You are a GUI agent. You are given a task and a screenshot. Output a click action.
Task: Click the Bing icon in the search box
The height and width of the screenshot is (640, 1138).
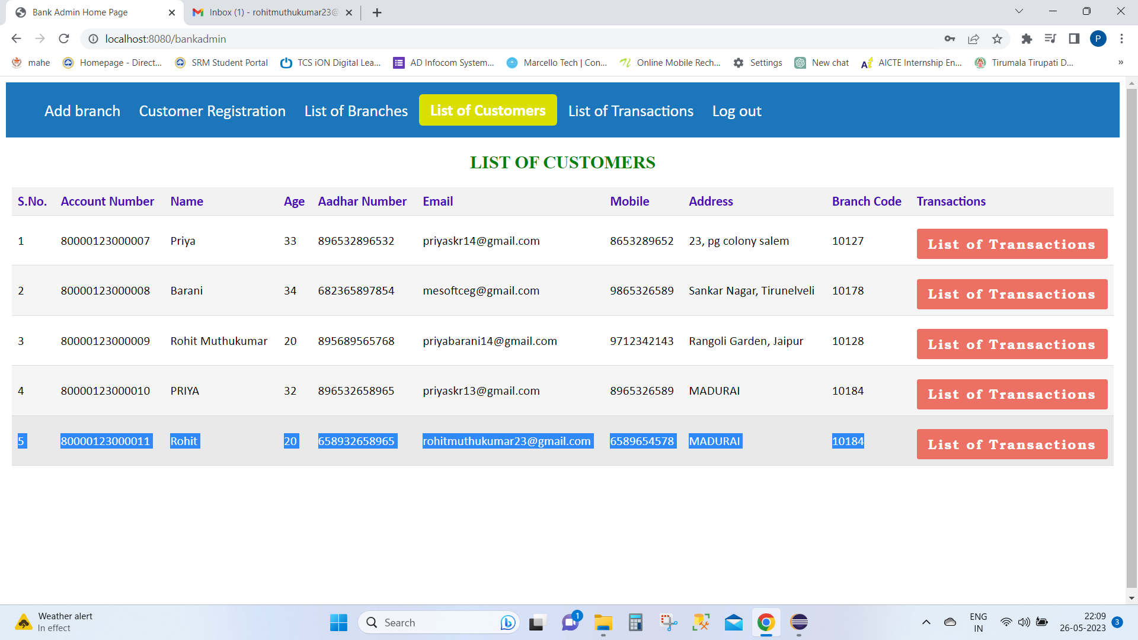(507, 622)
